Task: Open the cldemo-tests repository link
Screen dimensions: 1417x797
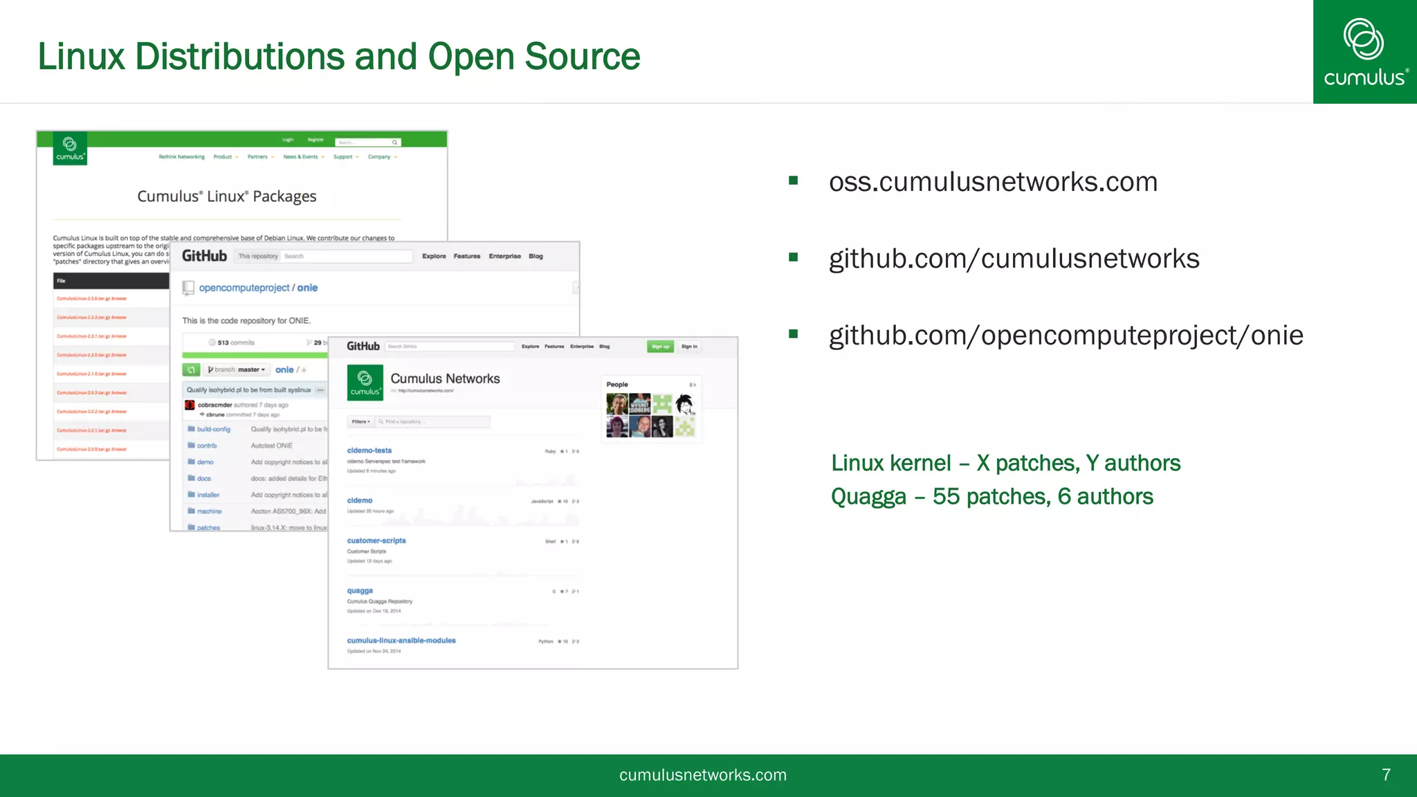Action: (x=369, y=450)
